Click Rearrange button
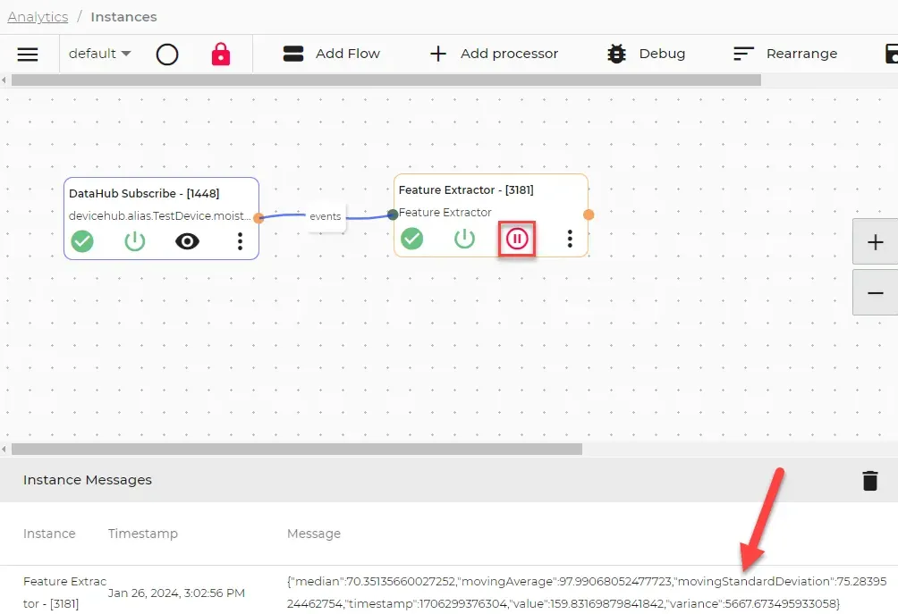 pyautogui.click(x=785, y=54)
